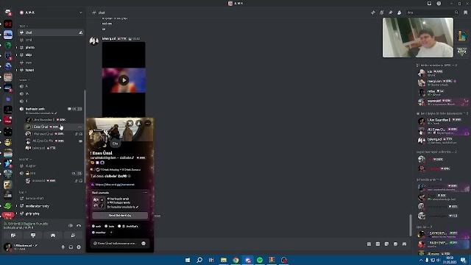Open the discord.gg link in profile popup
The image size is (471, 265).
coord(115,185)
